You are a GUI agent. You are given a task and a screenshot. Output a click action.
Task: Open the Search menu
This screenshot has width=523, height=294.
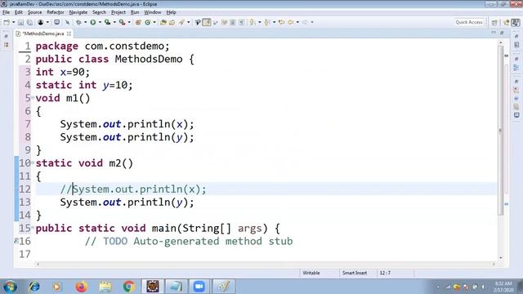click(99, 12)
